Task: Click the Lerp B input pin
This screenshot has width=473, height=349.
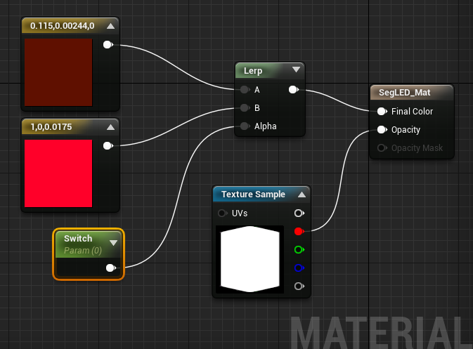Action: 245,107
